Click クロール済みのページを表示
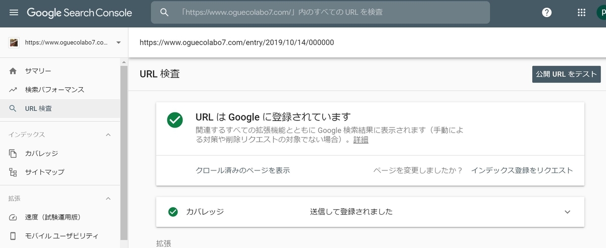 [242, 170]
